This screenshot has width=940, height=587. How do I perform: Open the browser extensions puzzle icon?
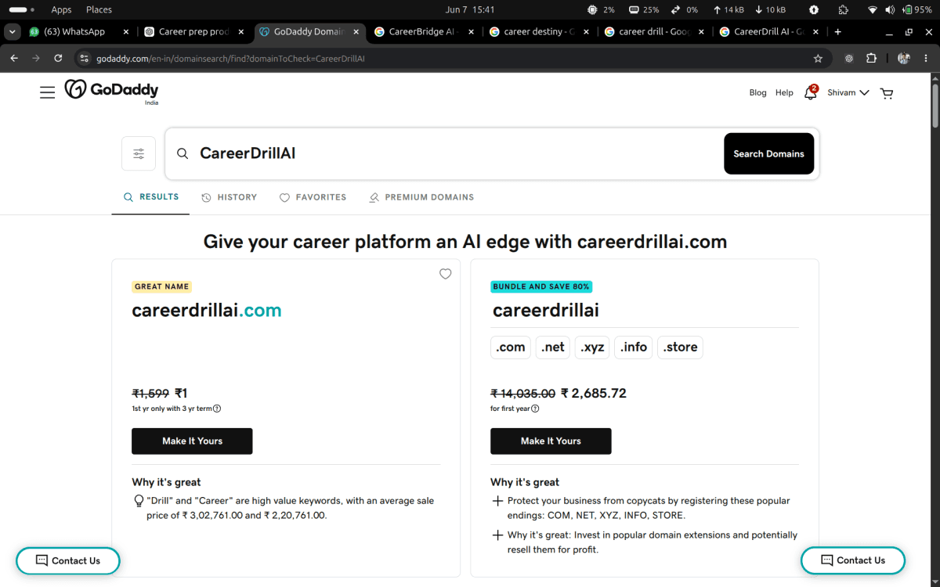(871, 58)
